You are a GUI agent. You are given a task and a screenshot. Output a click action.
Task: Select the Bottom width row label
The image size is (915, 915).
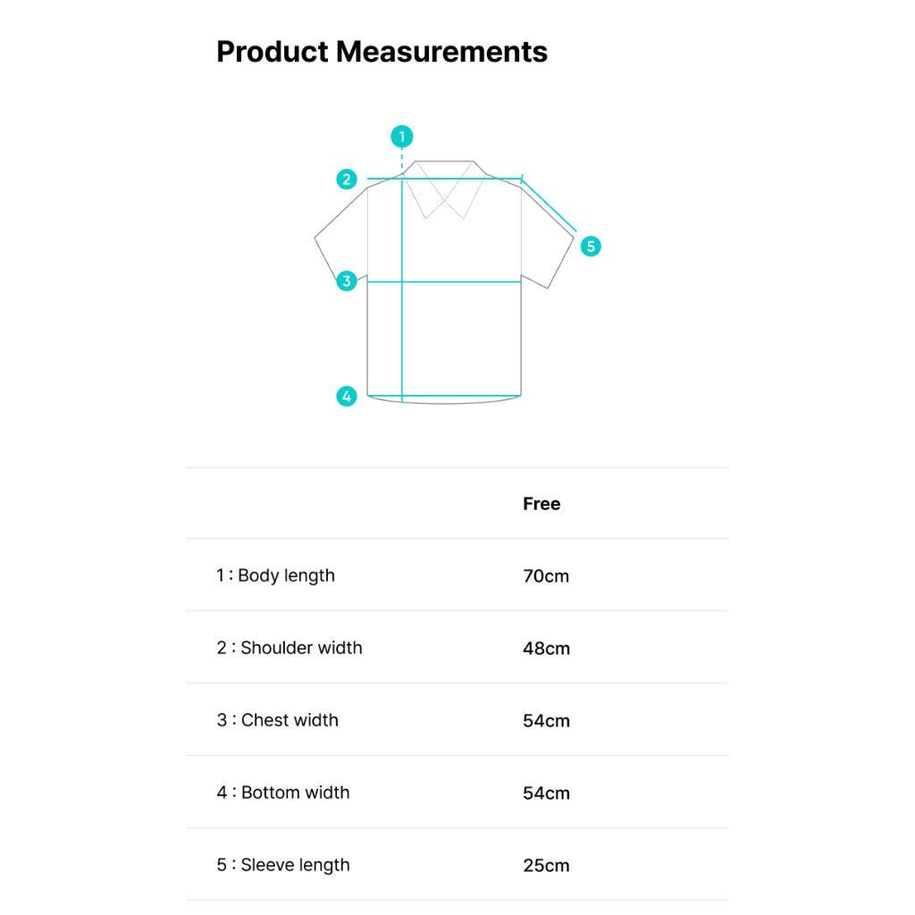point(282,793)
